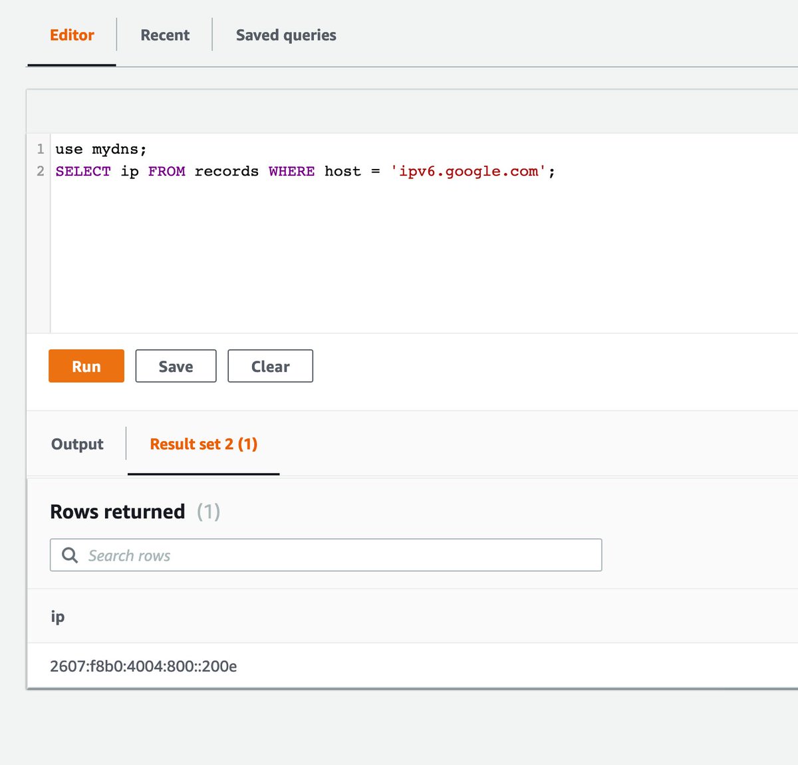Screen dimensions: 798x765
Task: Switch to the Editor tab
Action: (72, 35)
